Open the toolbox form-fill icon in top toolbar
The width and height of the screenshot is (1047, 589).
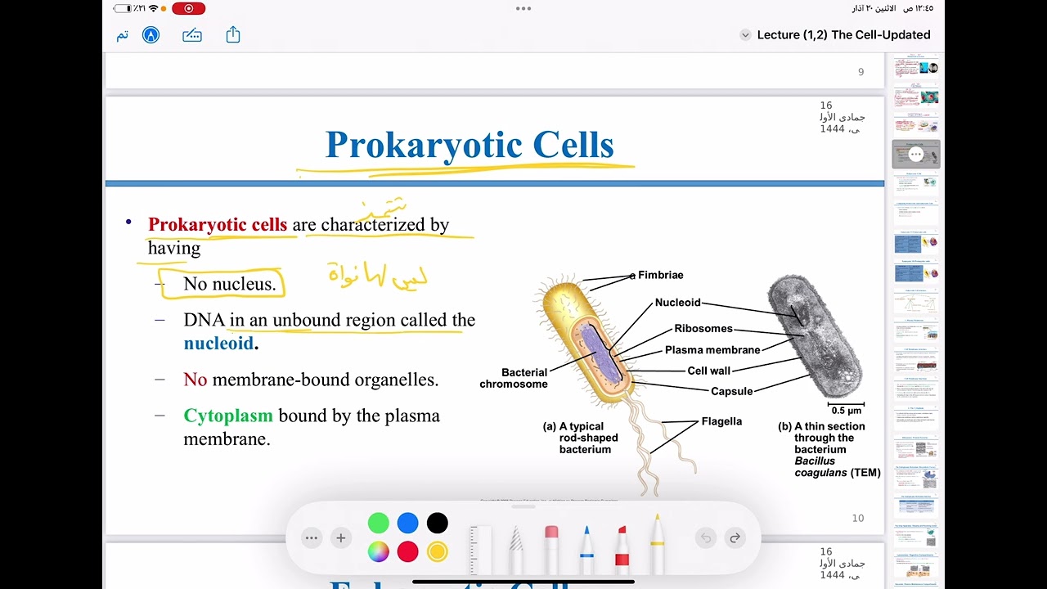pyautogui.click(x=192, y=35)
